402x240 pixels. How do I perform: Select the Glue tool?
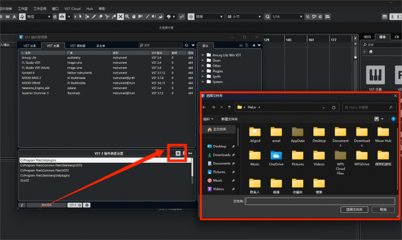[114, 17]
